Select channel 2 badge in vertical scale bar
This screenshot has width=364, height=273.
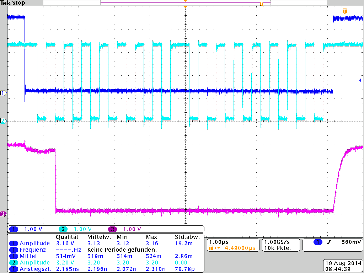point(63,229)
